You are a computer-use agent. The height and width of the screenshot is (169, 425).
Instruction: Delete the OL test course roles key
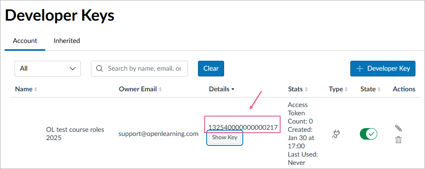398,140
